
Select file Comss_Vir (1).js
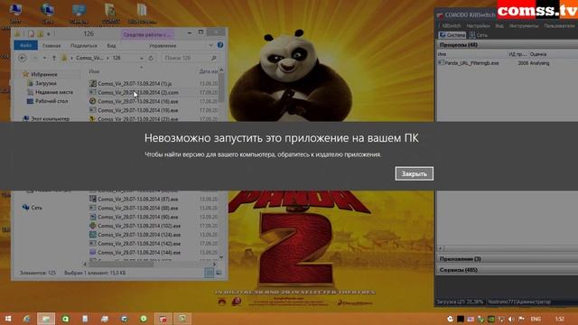click(135, 84)
